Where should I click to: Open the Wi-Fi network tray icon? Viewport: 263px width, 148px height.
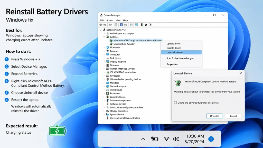coord(166,139)
